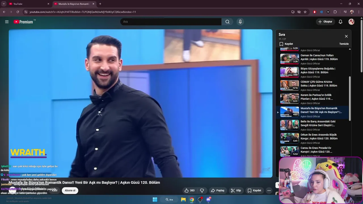
Task: Open Discord from the taskbar
Action: click(209, 199)
